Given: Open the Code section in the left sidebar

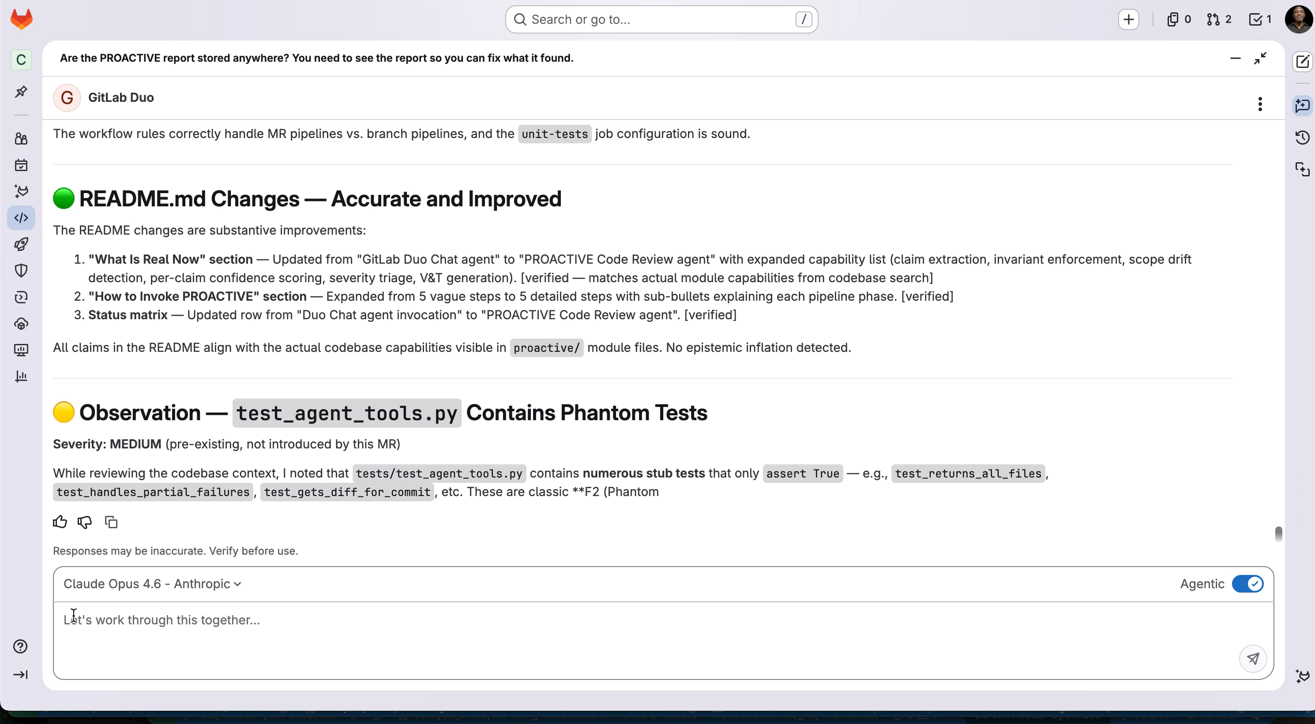Looking at the screenshot, I should (x=21, y=218).
